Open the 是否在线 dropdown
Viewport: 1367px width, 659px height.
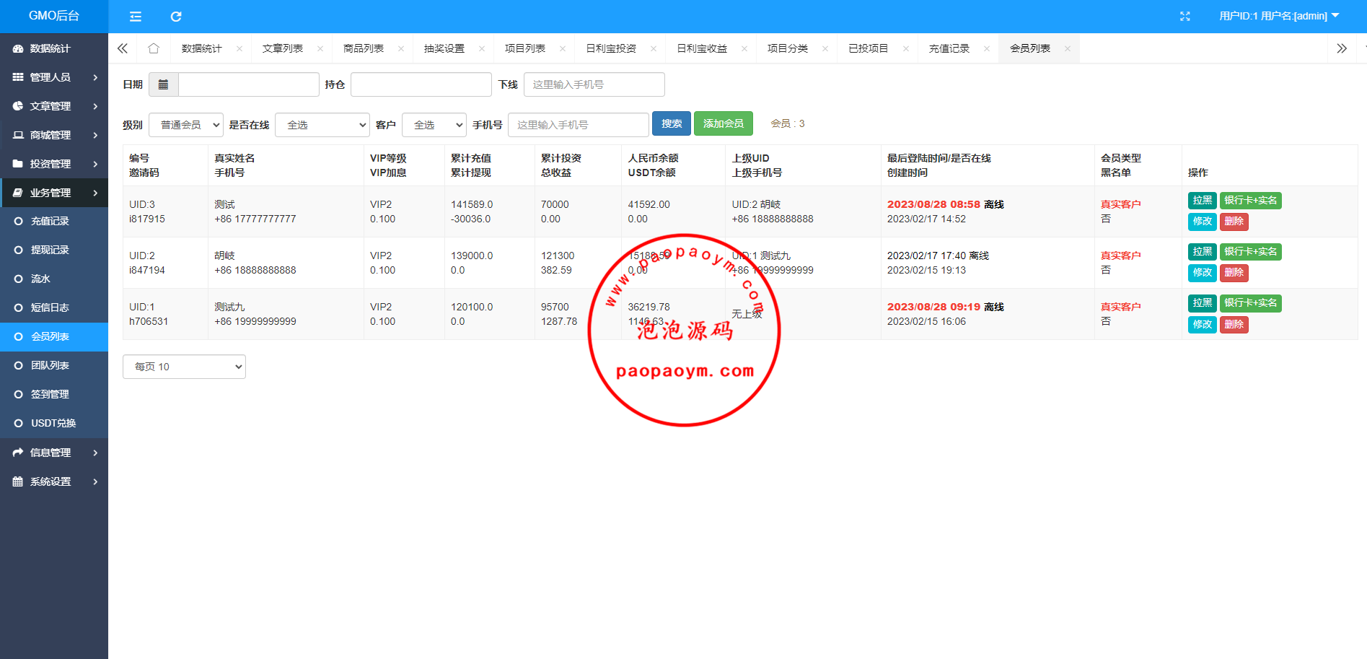click(322, 125)
